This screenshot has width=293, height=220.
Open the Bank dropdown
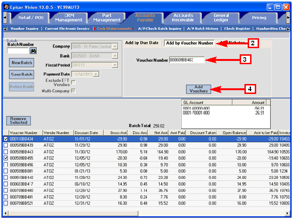(x=115, y=56)
